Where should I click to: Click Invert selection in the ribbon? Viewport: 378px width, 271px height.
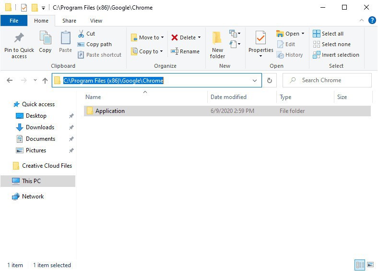(x=336, y=55)
